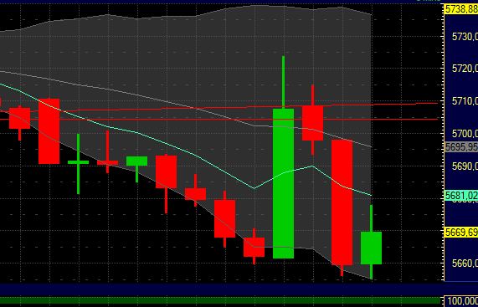Click the yellow 5669,69 price label
This screenshot has height=307, width=478.
pyautogui.click(x=461, y=232)
